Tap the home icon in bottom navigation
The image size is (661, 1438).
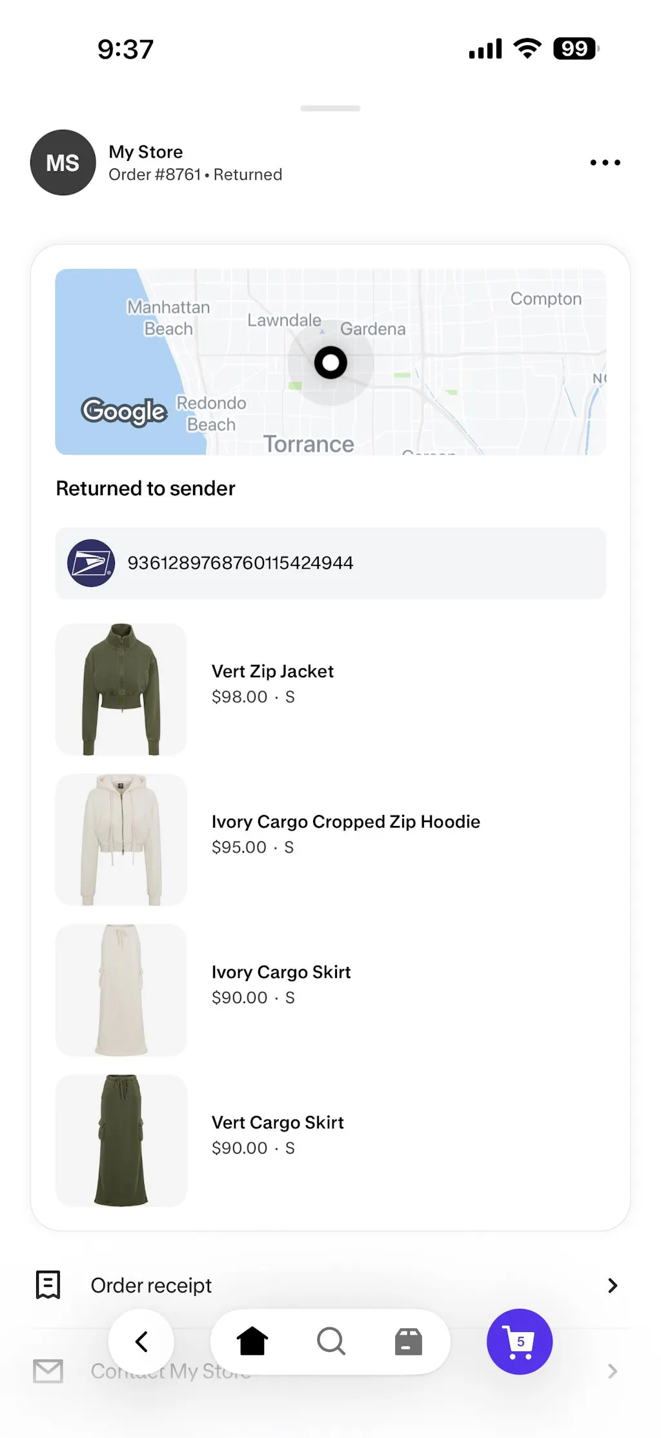pos(252,1341)
